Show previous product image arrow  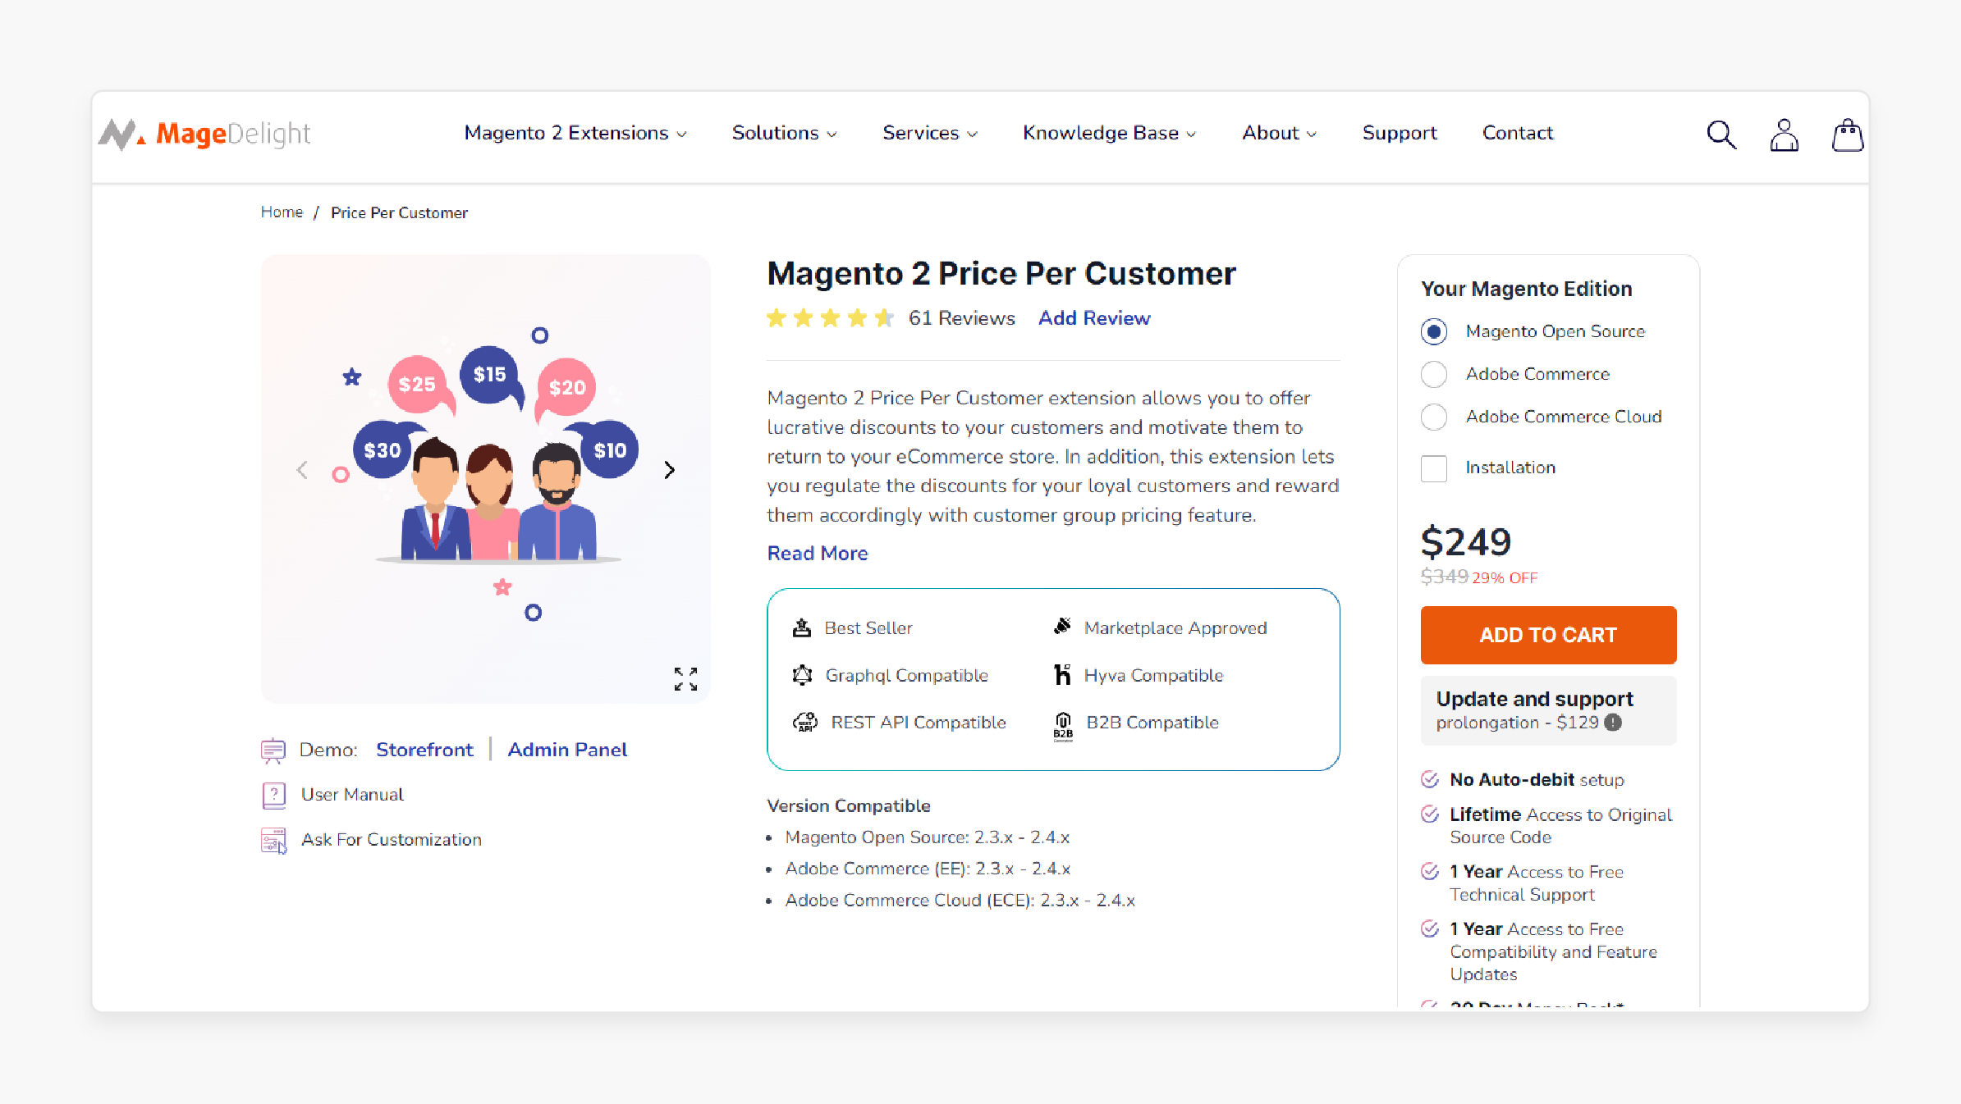pos(303,470)
